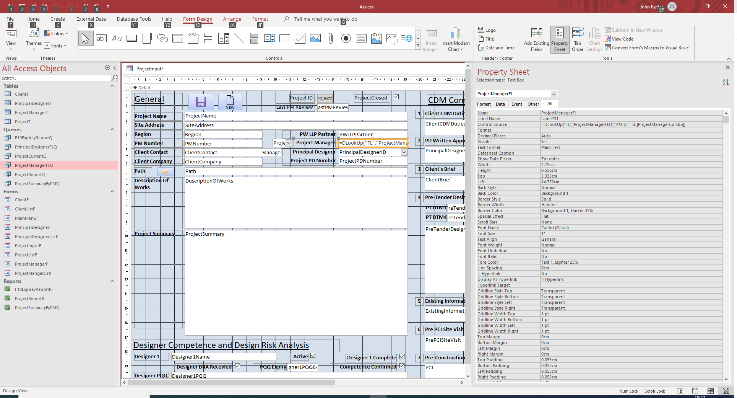This screenshot has width=737, height=398.
Task: Choose the Select pointer control
Action: (86, 38)
